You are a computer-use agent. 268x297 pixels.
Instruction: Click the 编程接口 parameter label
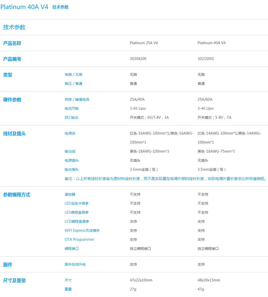click(71, 249)
